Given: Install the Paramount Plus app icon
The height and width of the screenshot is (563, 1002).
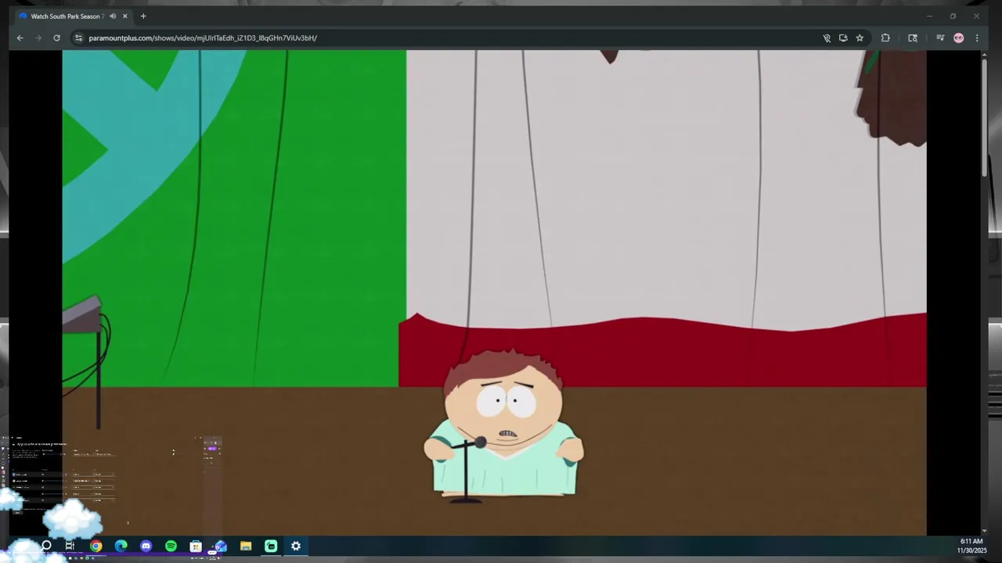Looking at the screenshot, I should point(843,38).
